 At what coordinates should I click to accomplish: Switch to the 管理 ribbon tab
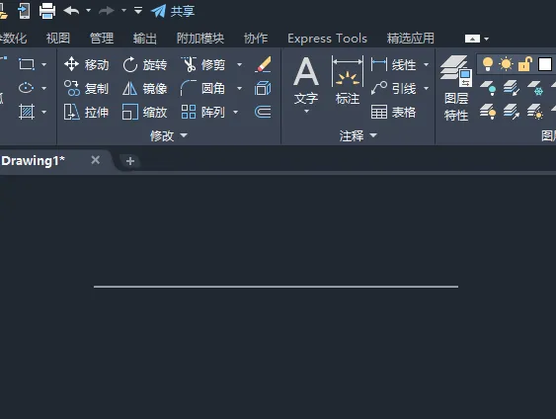pyautogui.click(x=102, y=38)
